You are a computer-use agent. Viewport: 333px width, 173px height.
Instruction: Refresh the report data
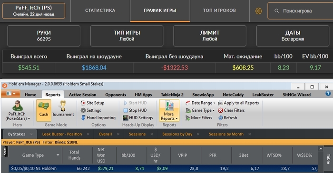227,117
